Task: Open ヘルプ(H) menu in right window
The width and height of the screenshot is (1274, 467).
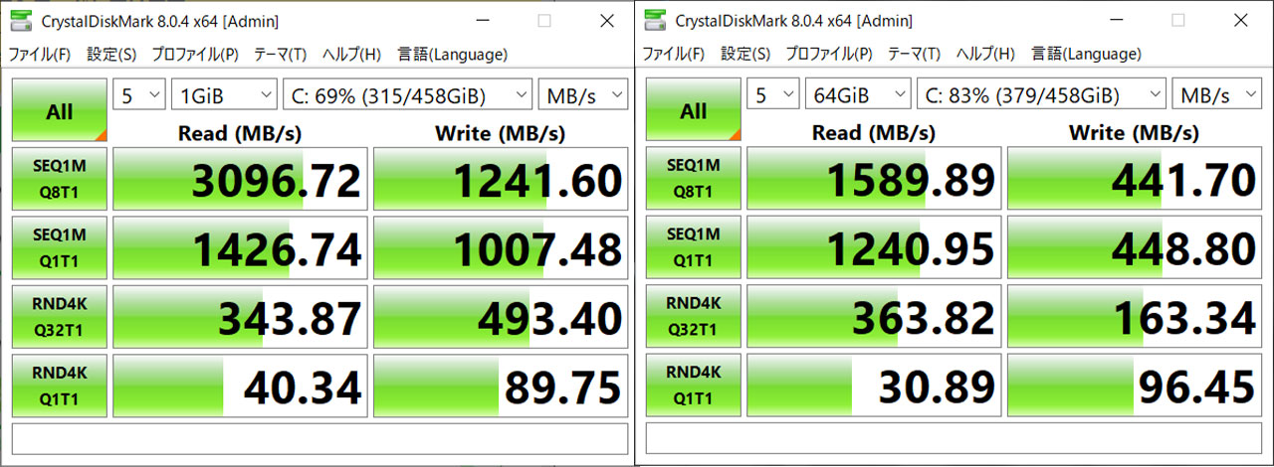Action: pos(986,55)
